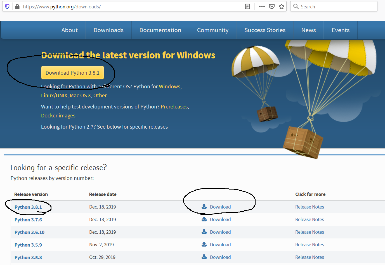This screenshot has width=385, height=265.
Task: Open the Python 3.6.10 release link
Action: point(29,232)
